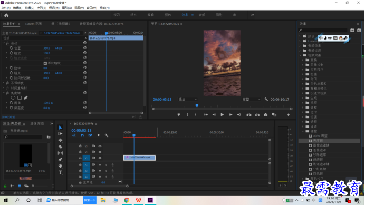
Task: Collapse the 亮度键 luma key effect
Action: 4,93
